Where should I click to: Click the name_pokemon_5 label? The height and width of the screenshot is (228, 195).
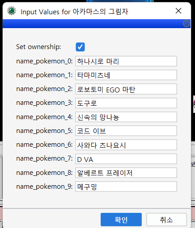click(44, 131)
